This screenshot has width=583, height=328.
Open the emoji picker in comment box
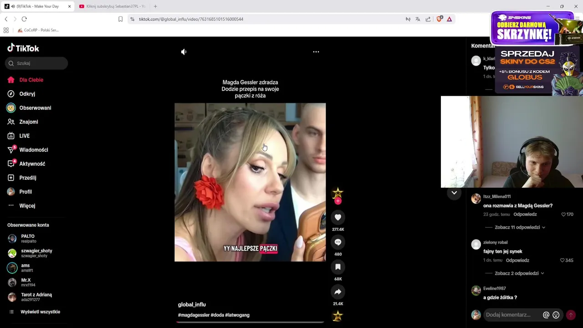coord(556,315)
